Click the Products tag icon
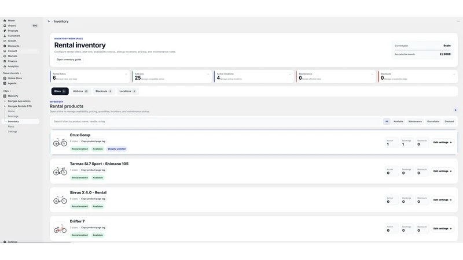The width and height of the screenshot is (463, 260). (x=5, y=31)
